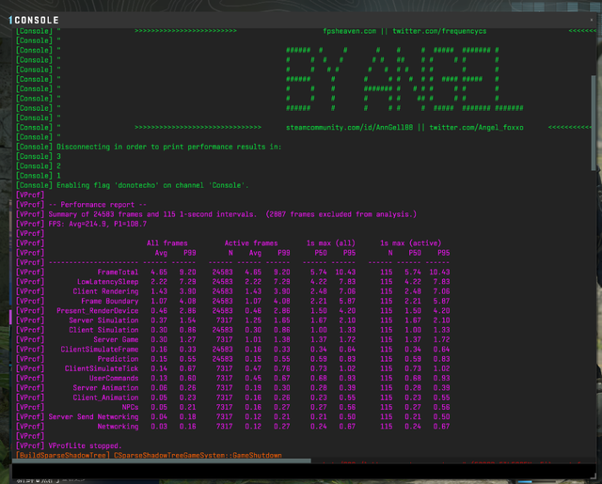Screen dimensions: 602x484
Task: Click the Frame Boundary row label
Action: pos(109,301)
